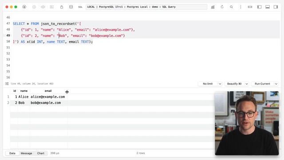Open the SQL query editor icon
The height and width of the screenshot is (160, 284).
pos(80,7)
